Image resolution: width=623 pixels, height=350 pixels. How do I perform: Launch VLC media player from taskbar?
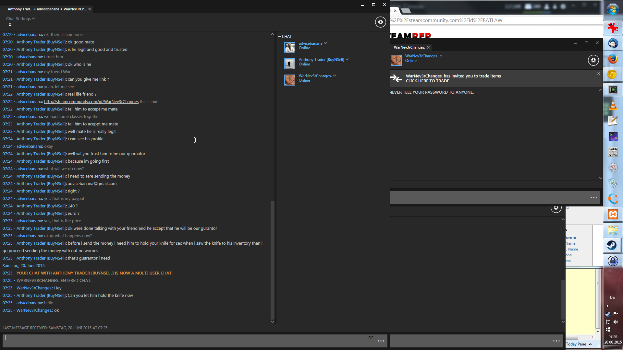[x=613, y=106]
